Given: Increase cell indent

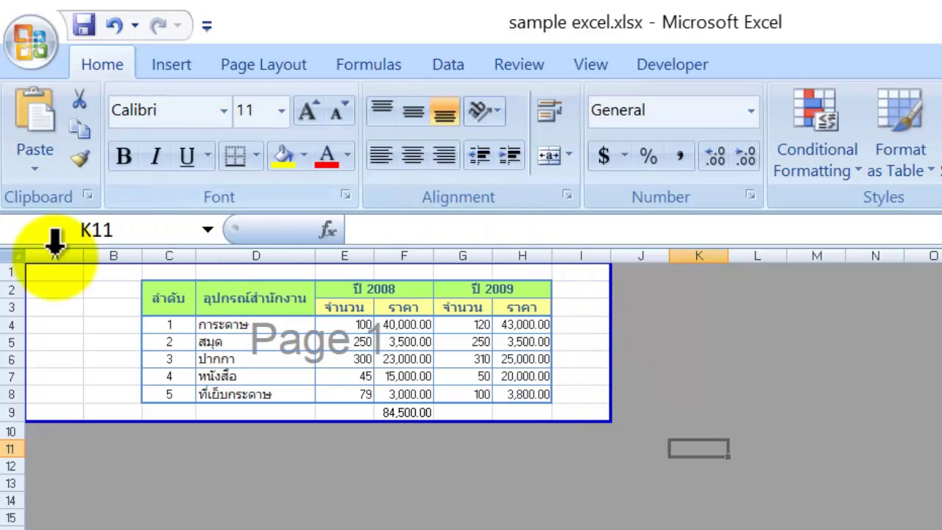Looking at the screenshot, I should coord(510,156).
